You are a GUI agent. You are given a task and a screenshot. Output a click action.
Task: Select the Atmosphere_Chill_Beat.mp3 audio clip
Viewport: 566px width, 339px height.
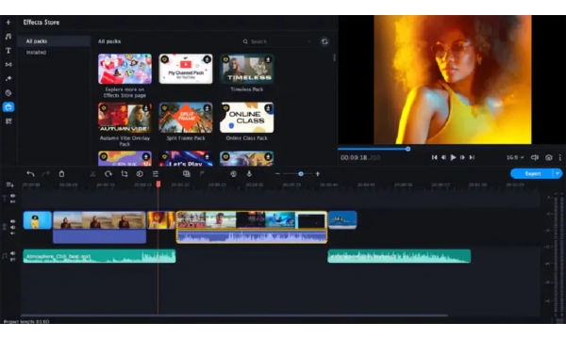click(x=99, y=256)
